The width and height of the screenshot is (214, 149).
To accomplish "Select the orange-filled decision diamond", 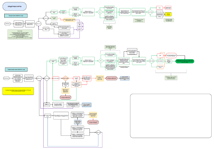I will (x=66, y=78).
